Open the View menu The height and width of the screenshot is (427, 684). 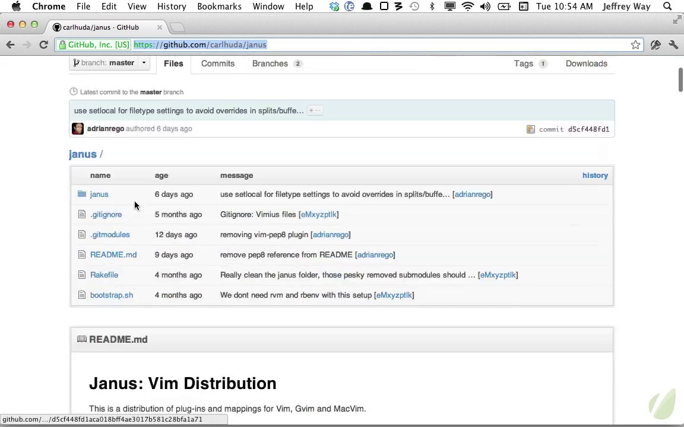(137, 6)
